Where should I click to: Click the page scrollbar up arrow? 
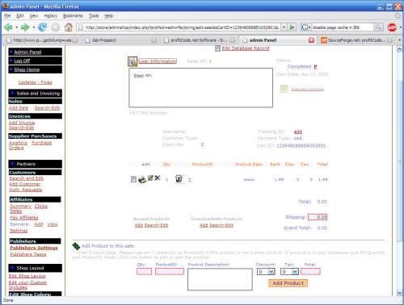click(x=399, y=49)
